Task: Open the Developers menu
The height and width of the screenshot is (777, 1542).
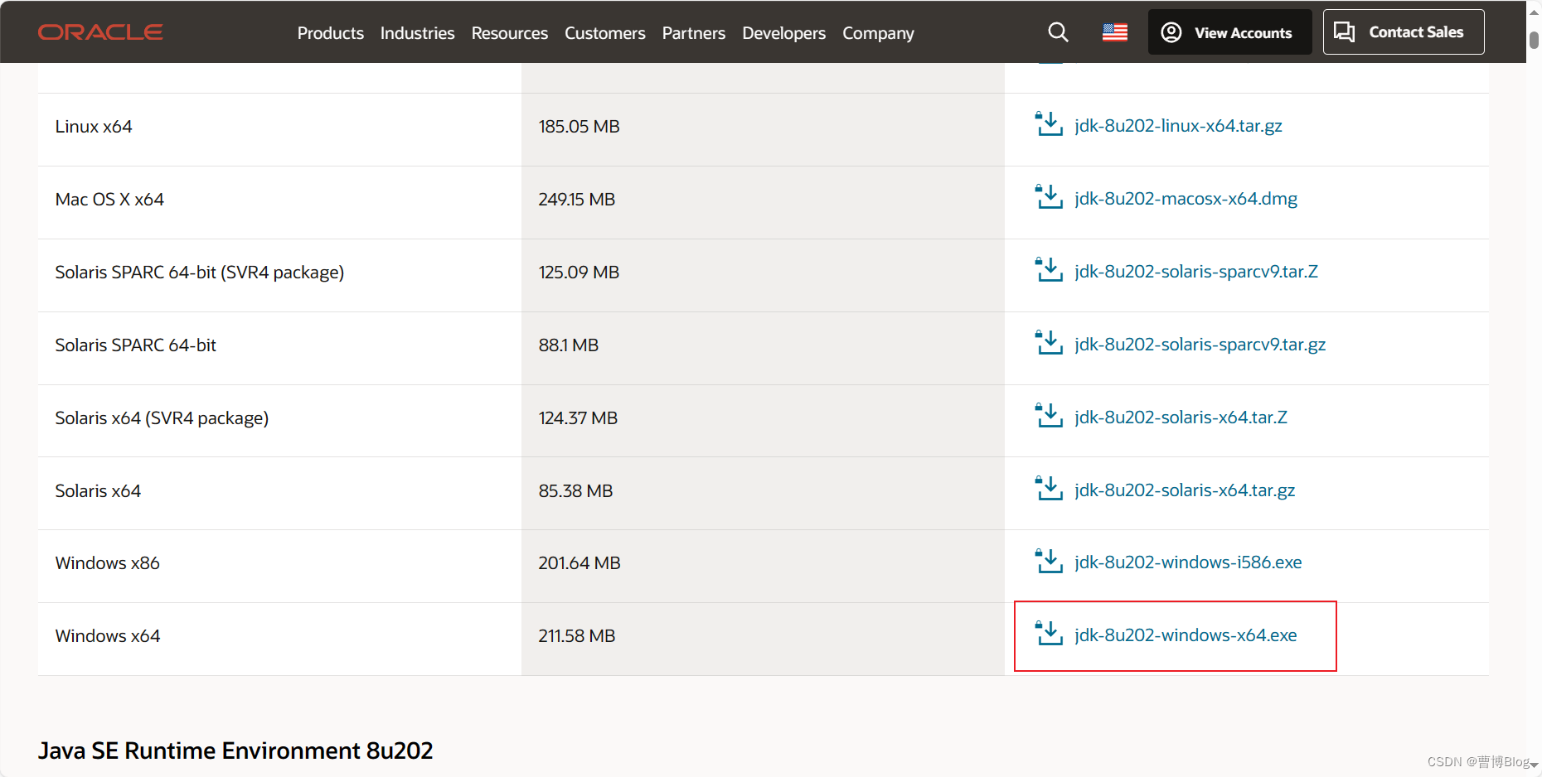Action: [783, 33]
